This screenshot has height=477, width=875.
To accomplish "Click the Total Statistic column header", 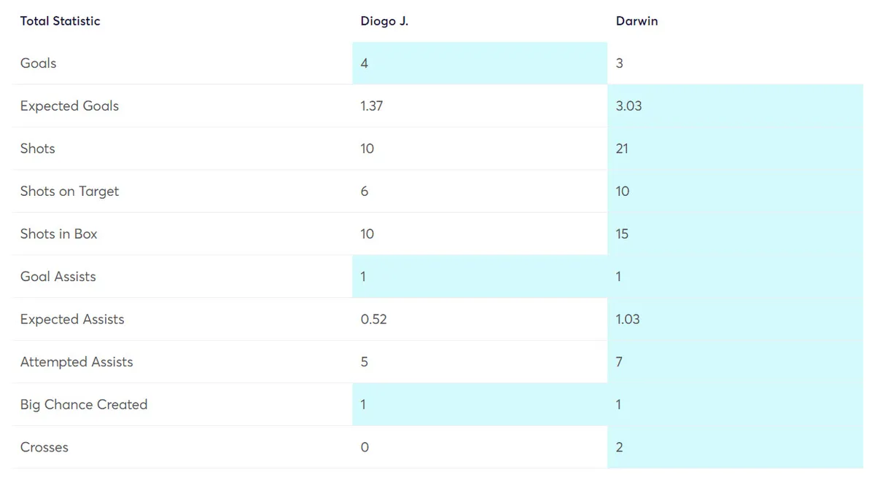I will click(x=60, y=21).
